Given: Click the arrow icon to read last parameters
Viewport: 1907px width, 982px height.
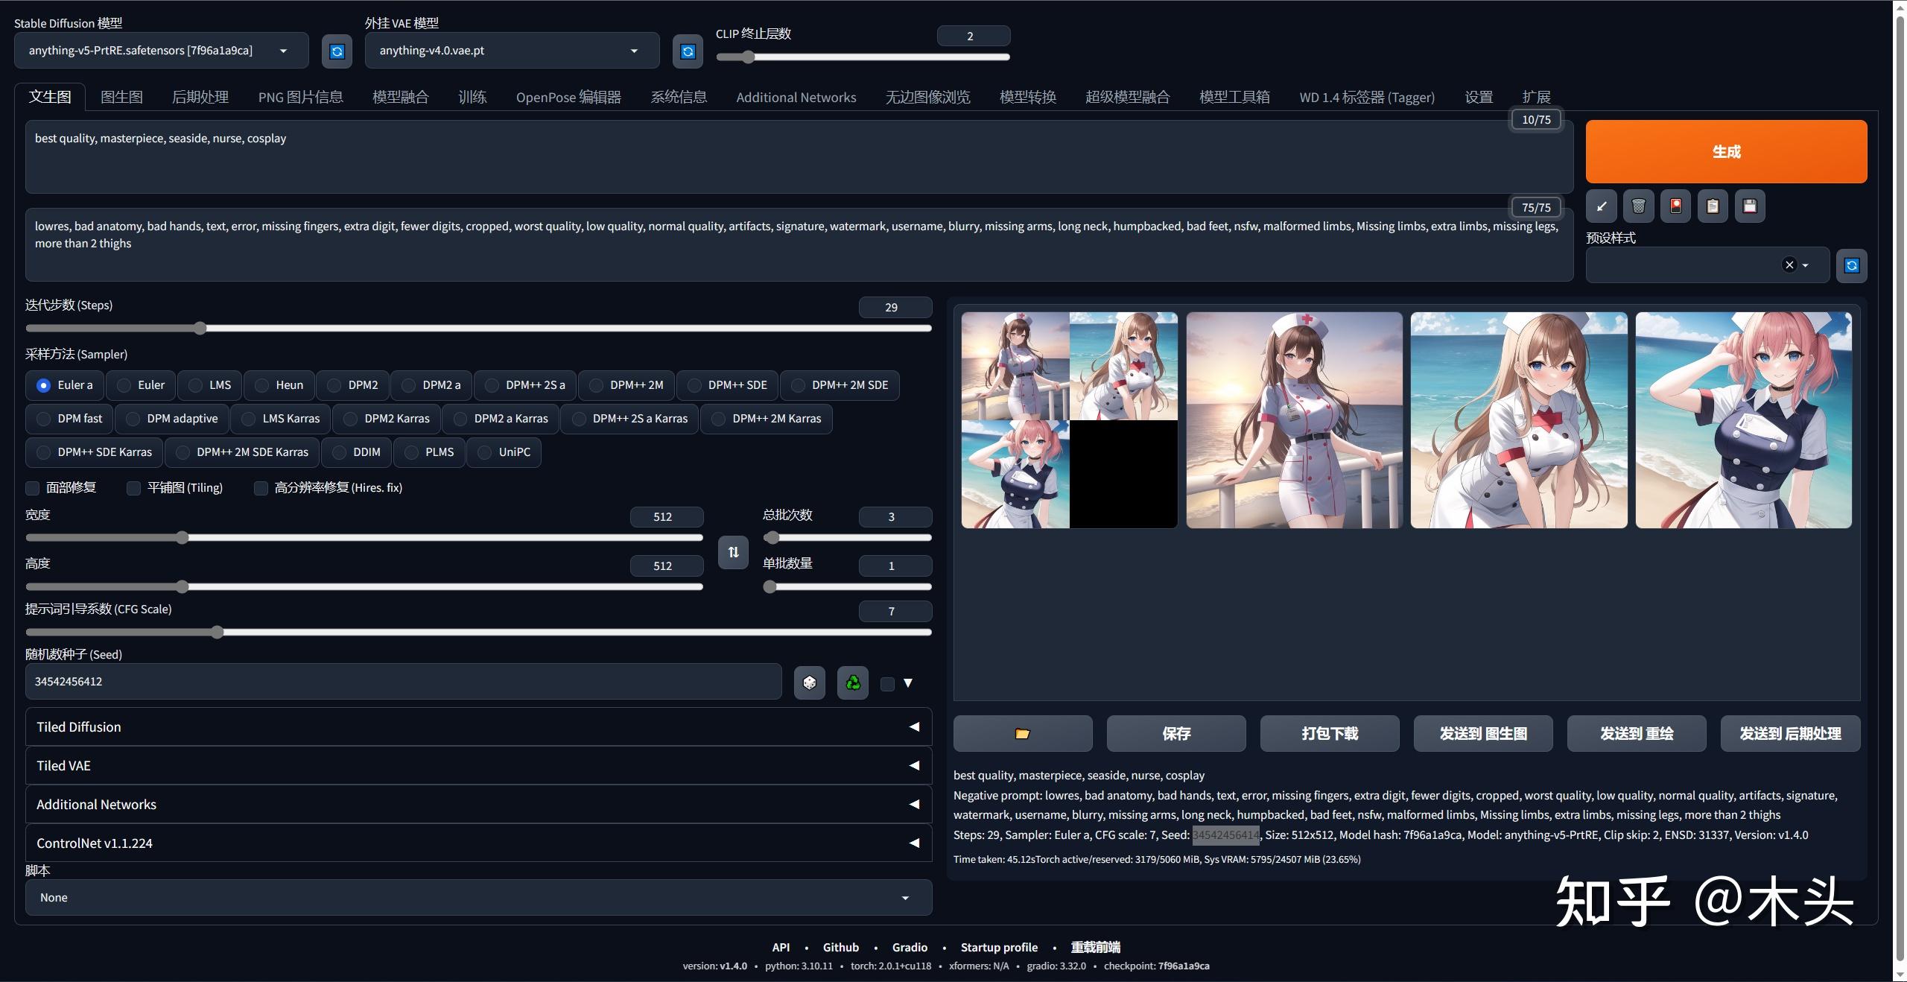Looking at the screenshot, I should 1601,206.
